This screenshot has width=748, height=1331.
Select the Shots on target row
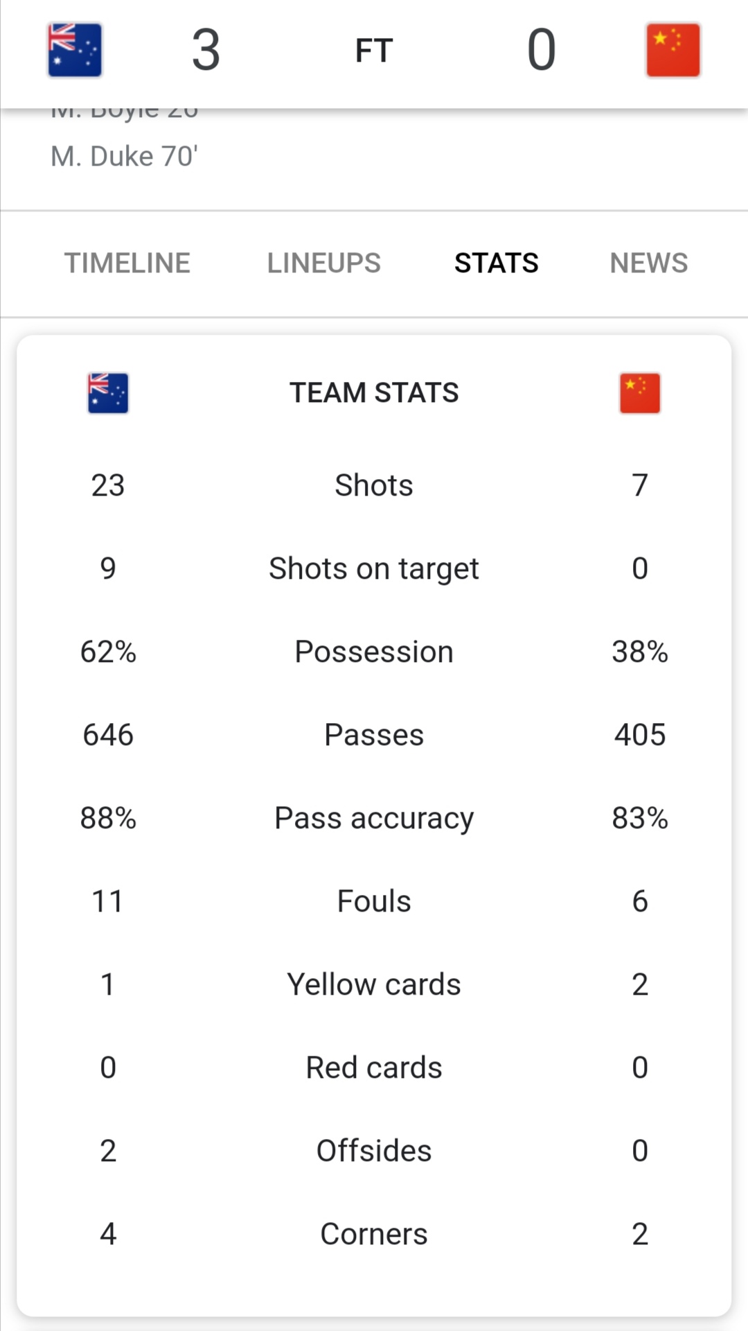tap(374, 568)
